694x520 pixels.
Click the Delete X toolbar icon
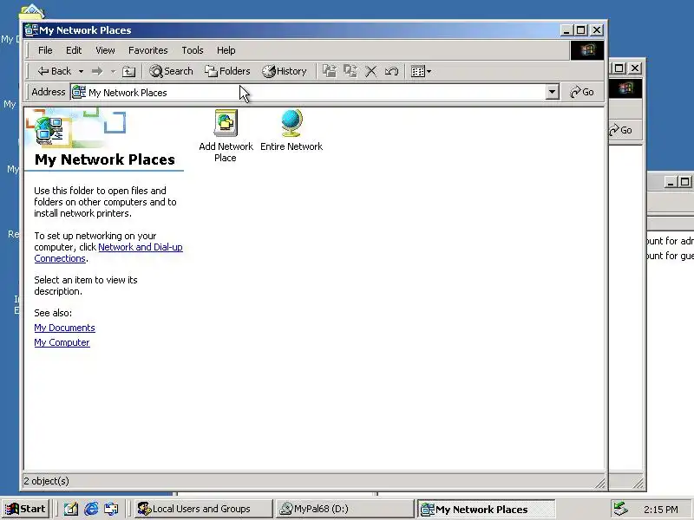(x=371, y=71)
